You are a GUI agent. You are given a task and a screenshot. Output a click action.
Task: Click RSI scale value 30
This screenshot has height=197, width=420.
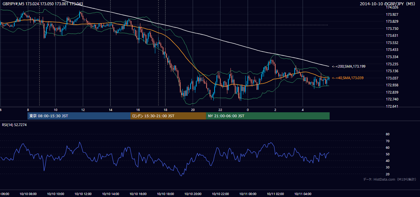tap(387, 167)
